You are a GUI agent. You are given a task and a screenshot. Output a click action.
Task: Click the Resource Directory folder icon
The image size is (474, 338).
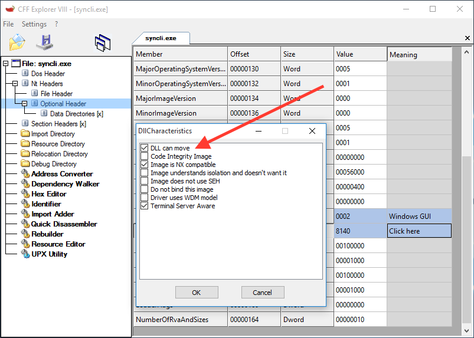click(x=25, y=143)
